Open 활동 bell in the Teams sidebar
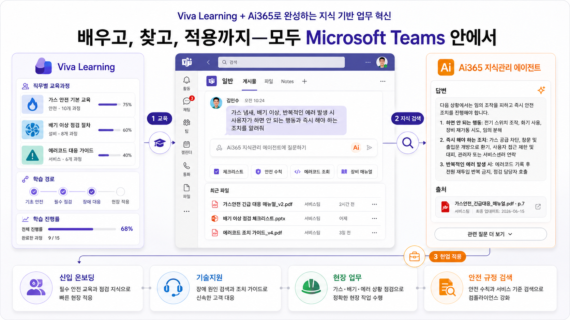 point(186,83)
